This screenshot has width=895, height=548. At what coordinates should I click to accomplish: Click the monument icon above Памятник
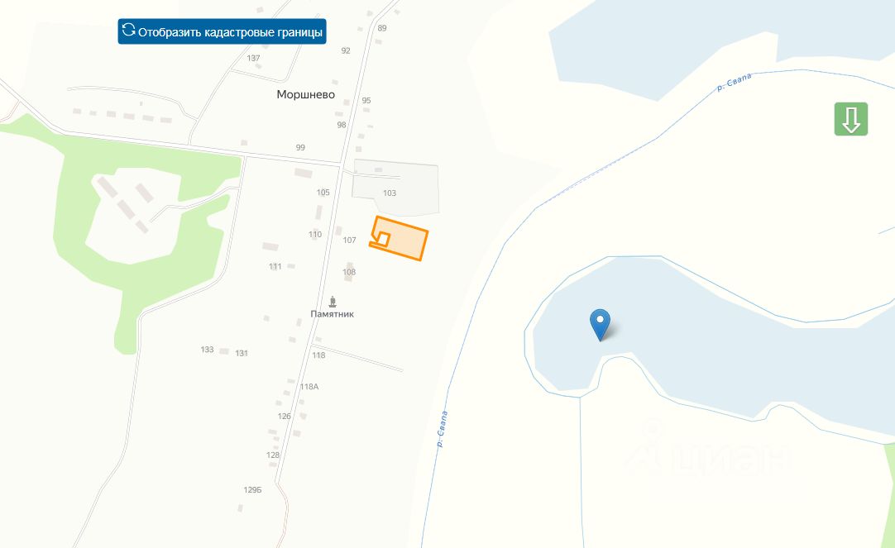pyautogui.click(x=333, y=302)
